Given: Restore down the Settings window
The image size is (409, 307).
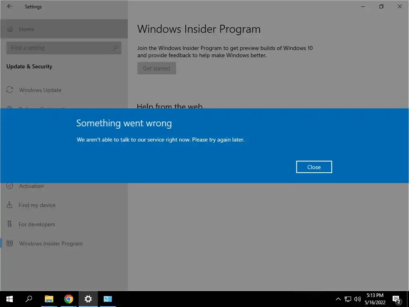Looking at the screenshot, I should pyautogui.click(x=381, y=6).
